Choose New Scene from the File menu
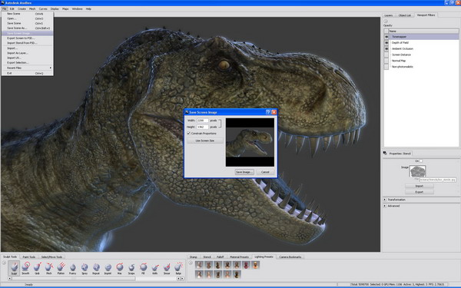This screenshot has width=461, height=288. 28,14
